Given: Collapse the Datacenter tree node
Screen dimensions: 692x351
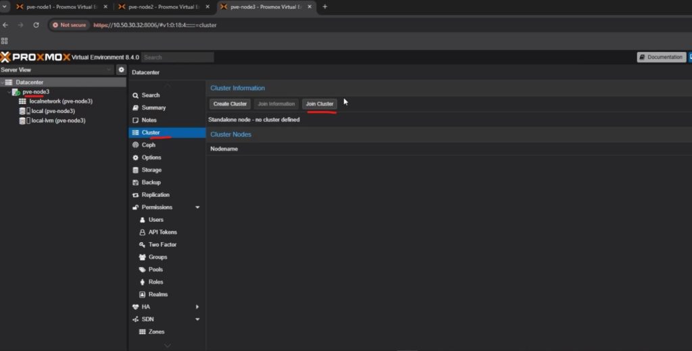Looking at the screenshot, I should 2,82.
